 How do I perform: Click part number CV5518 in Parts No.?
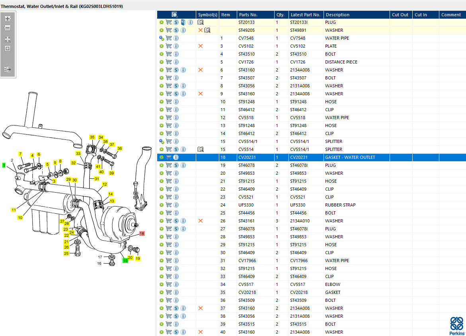[x=246, y=118]
